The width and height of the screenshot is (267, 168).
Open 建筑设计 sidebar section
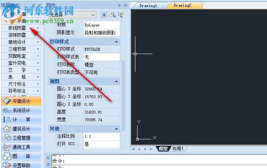[x=21, y=129]
